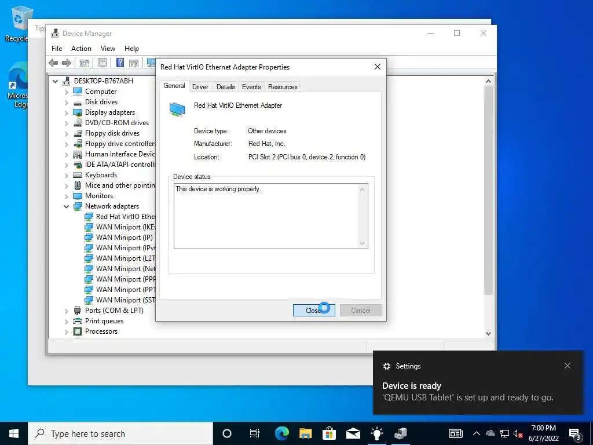Viewport: 593px width, 445px height.
Task: Click the Keyboards category icon
Action: [78, 175]
